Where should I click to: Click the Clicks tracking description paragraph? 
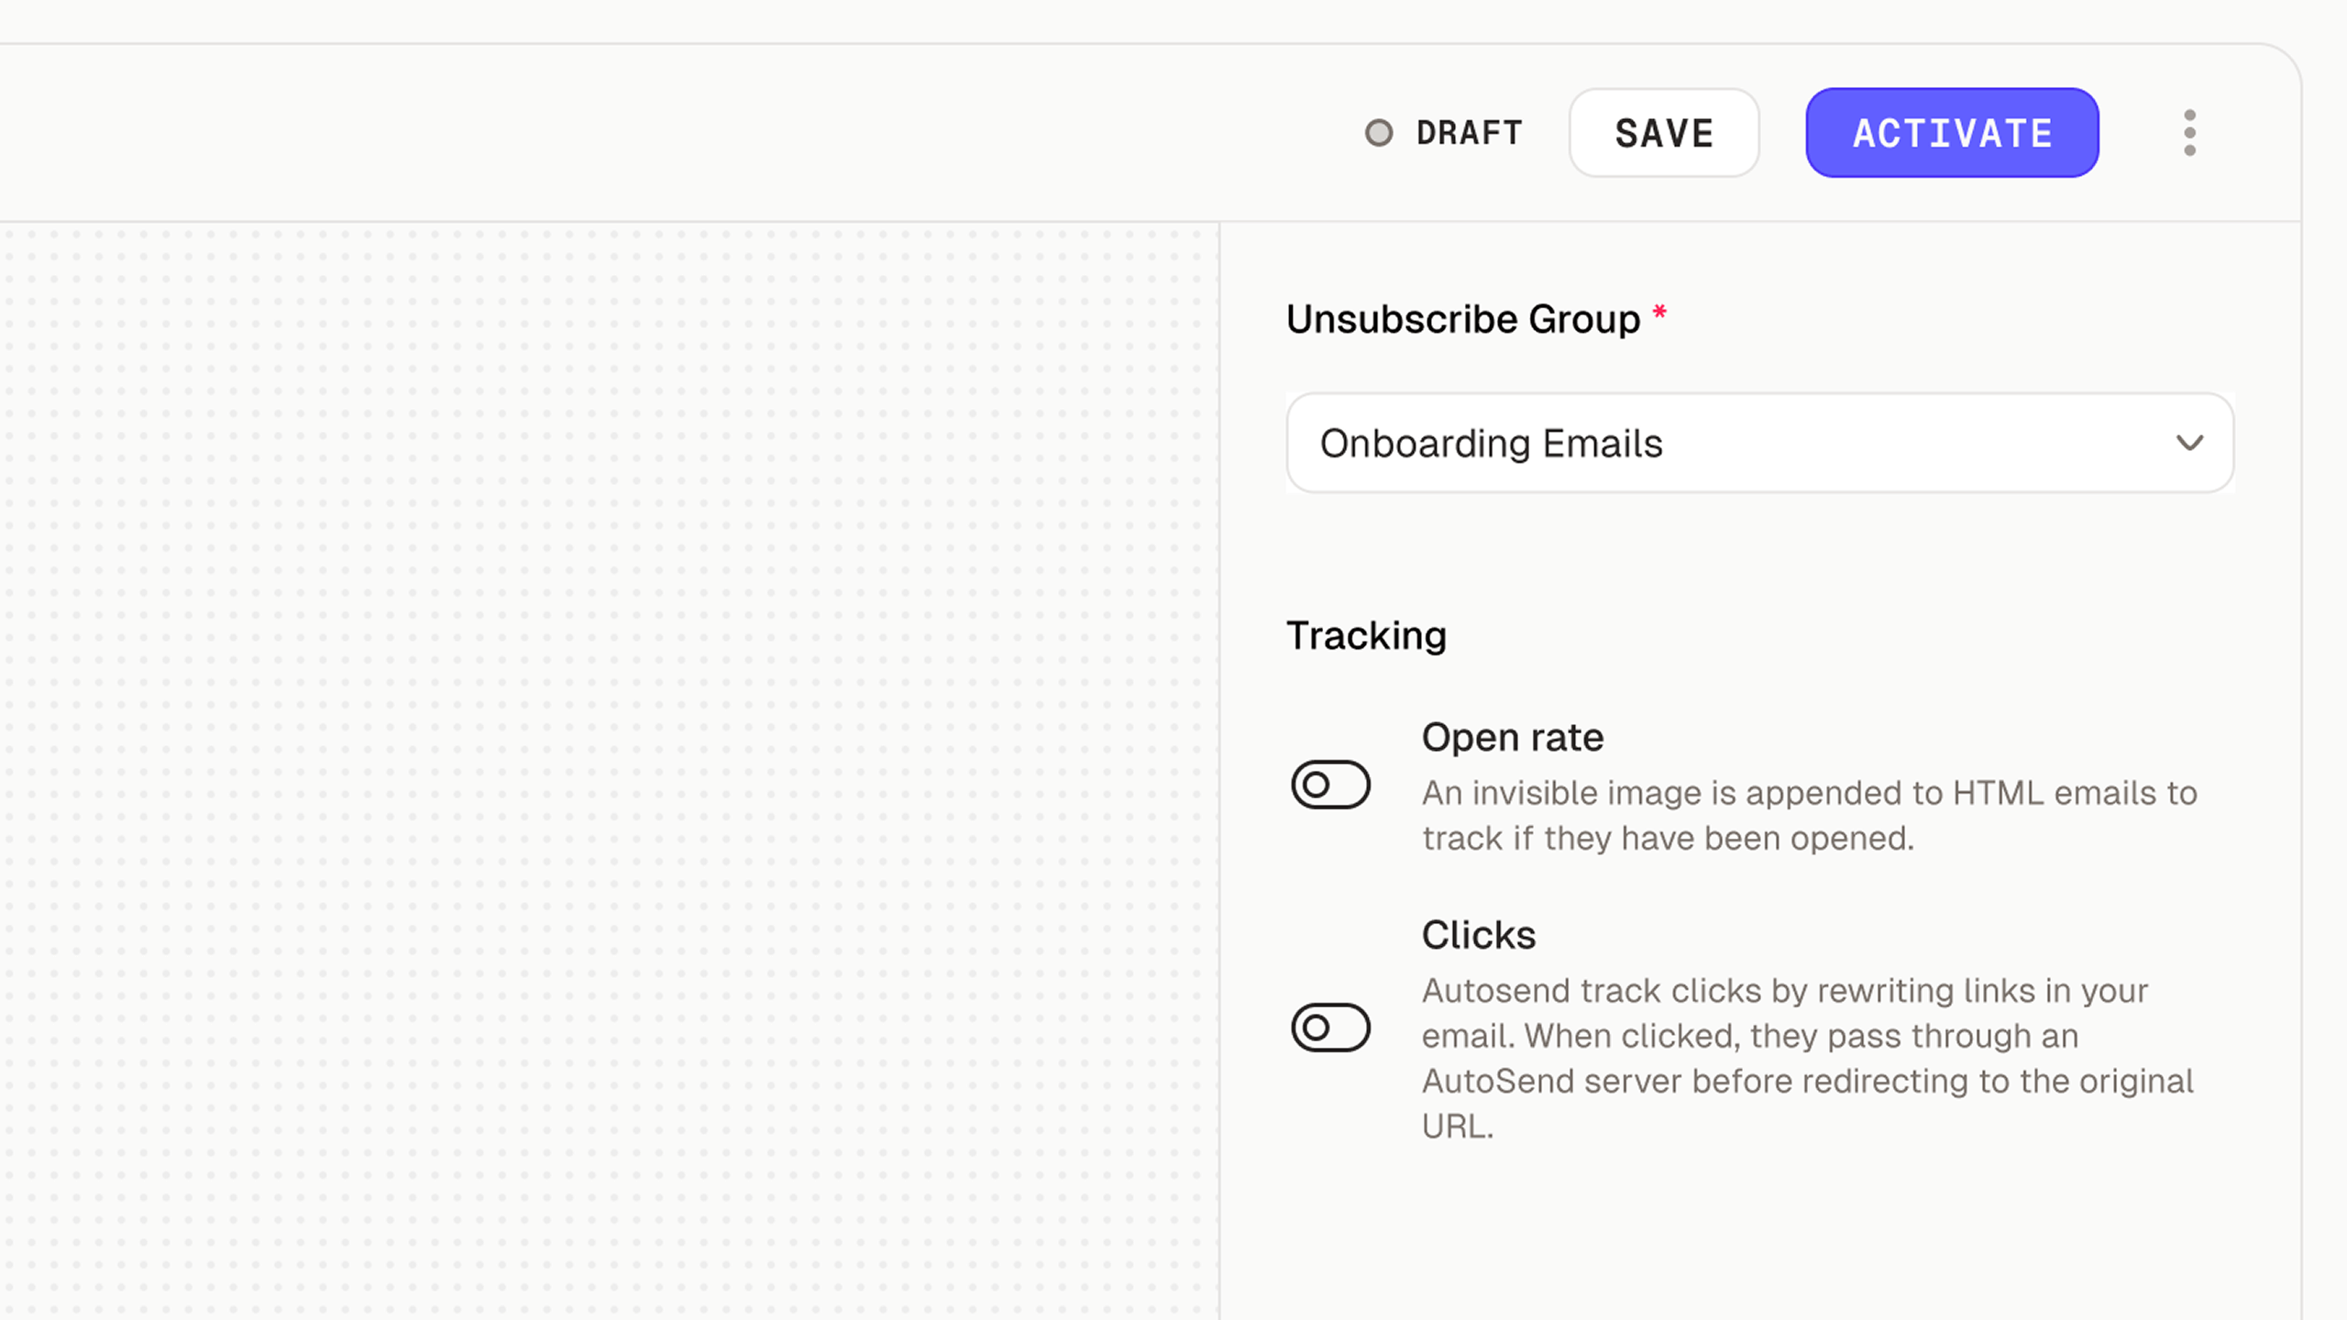[1806, 1058]
